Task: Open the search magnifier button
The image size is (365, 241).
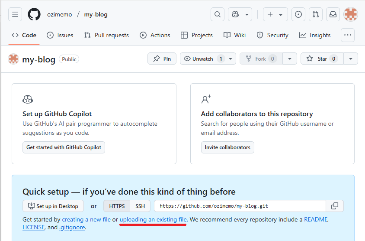Action: (218, 14)
